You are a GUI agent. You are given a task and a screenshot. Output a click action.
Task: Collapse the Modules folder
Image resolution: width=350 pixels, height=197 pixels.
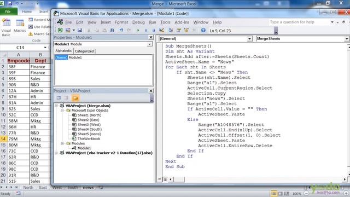click(62, 143)
